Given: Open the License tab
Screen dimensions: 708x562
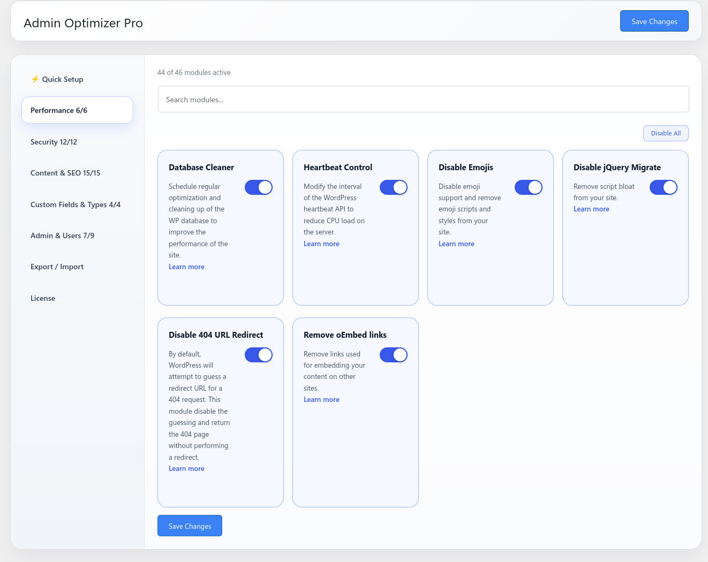Looking at the screenshot, I should coord(77,298).
